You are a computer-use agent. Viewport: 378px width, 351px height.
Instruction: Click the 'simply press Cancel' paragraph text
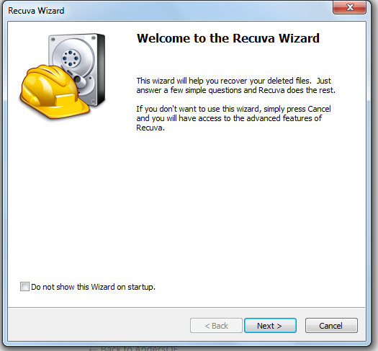click(x=233, y=118)
